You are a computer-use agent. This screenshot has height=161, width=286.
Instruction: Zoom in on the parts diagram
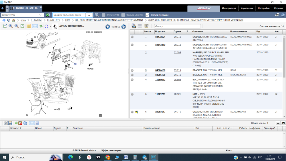coord(11,26)
